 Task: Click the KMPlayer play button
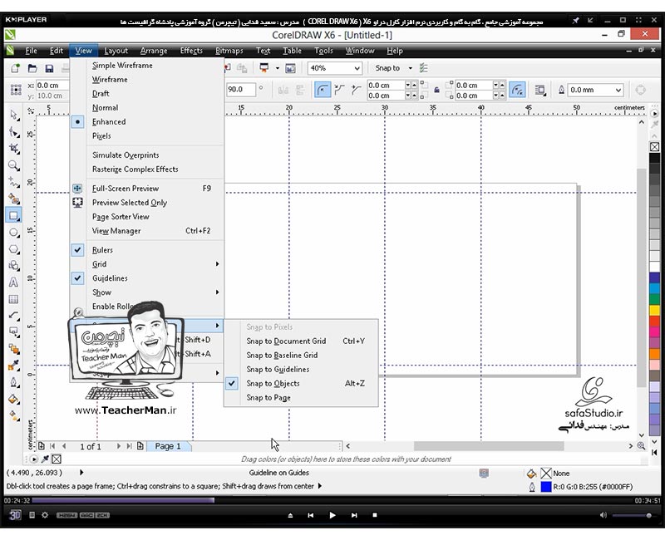click(x=332, y=515)
